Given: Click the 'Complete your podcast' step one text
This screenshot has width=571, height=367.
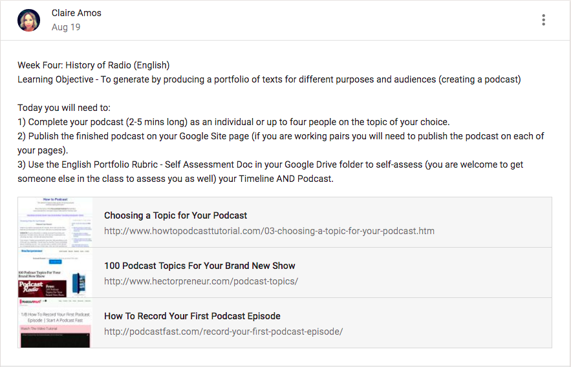Looking at the screenshot, I should 233,122.
